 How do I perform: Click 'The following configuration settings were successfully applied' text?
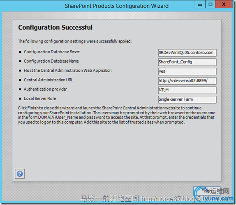coord(75,41)
